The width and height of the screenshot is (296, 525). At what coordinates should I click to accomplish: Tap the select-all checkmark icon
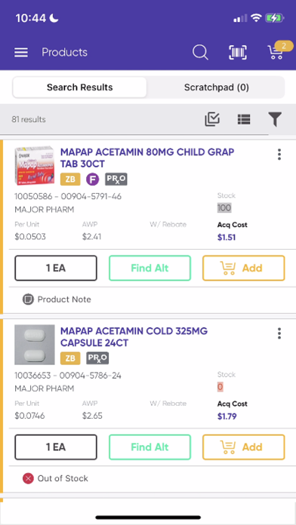[212, 119]
